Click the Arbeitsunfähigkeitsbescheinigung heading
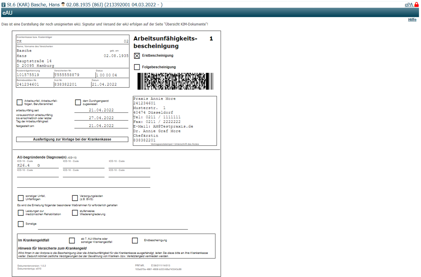 point(166,42)
